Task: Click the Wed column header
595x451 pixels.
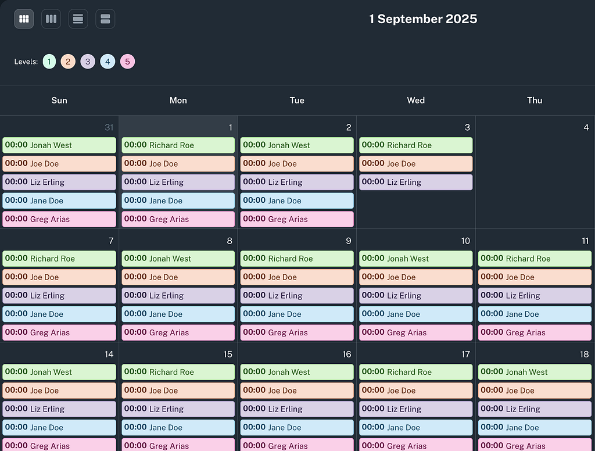Action: 416,100
